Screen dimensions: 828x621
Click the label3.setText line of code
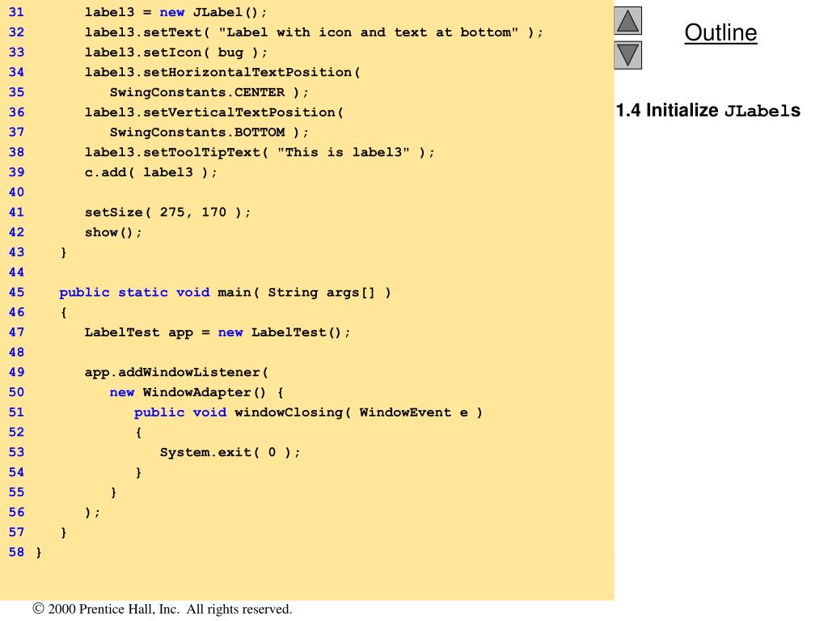(x=314, y=32)
